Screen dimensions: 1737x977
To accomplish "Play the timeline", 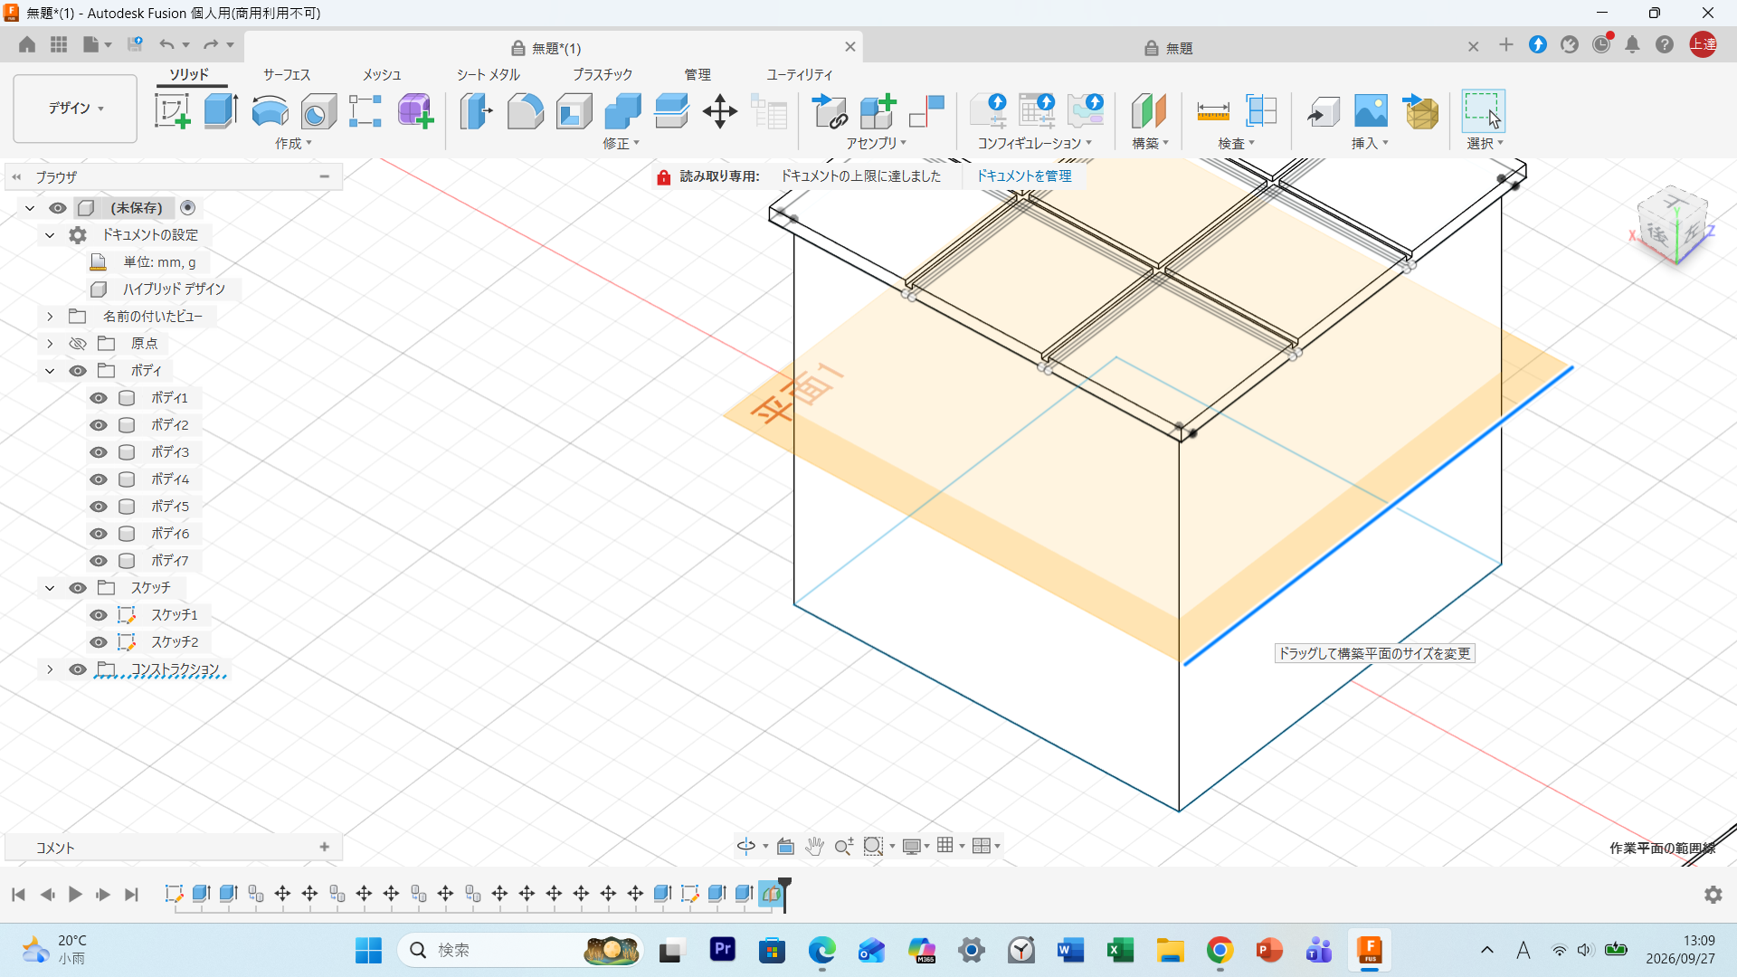I will (75, 895).
